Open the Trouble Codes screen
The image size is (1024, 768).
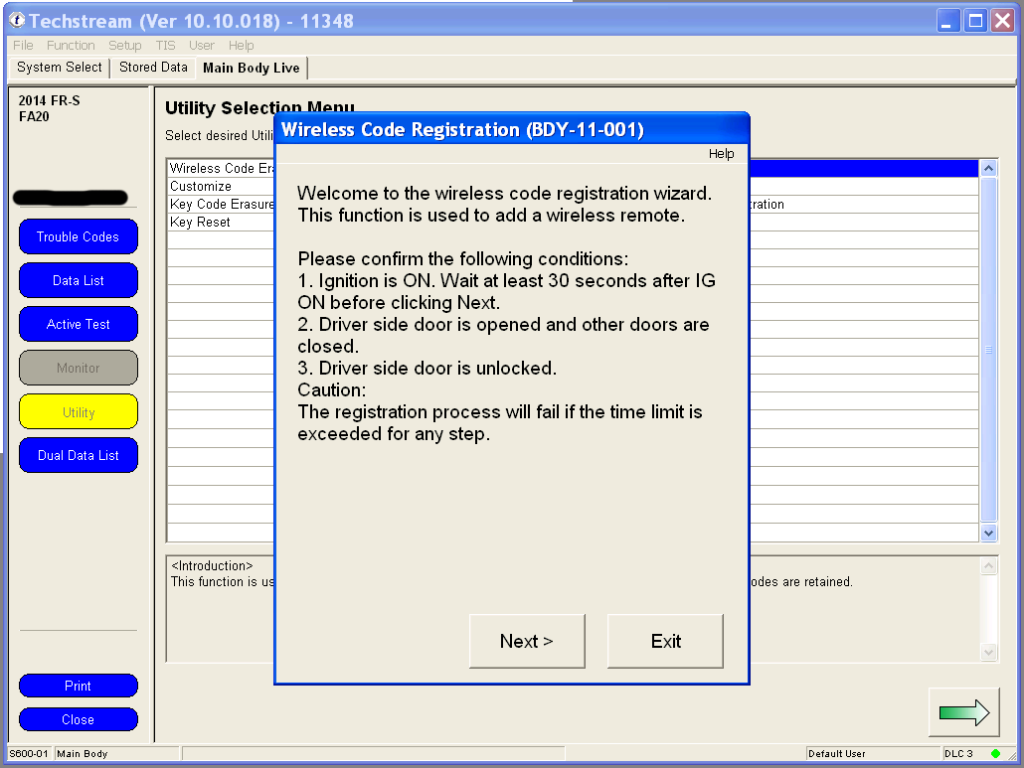78,236
